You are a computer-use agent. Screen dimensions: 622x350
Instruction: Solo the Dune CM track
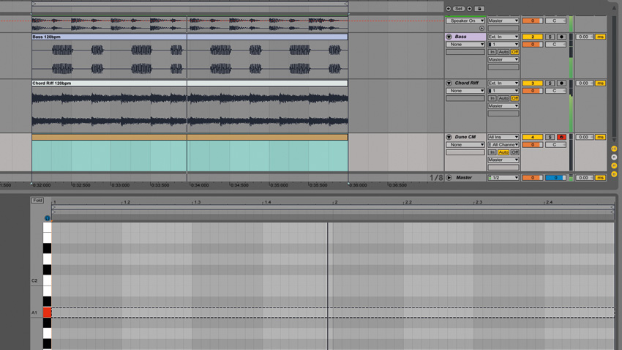point(550,138)
